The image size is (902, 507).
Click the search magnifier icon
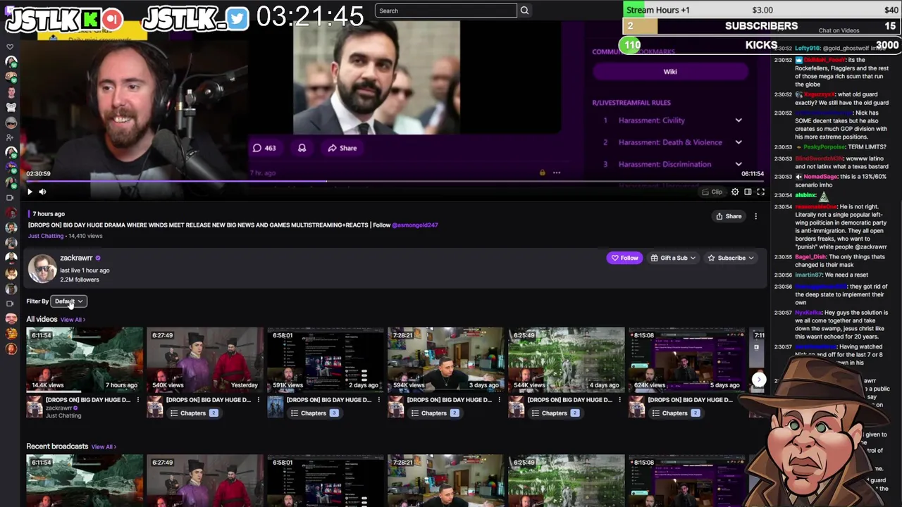pyautogui.click(x=524, y=11)
